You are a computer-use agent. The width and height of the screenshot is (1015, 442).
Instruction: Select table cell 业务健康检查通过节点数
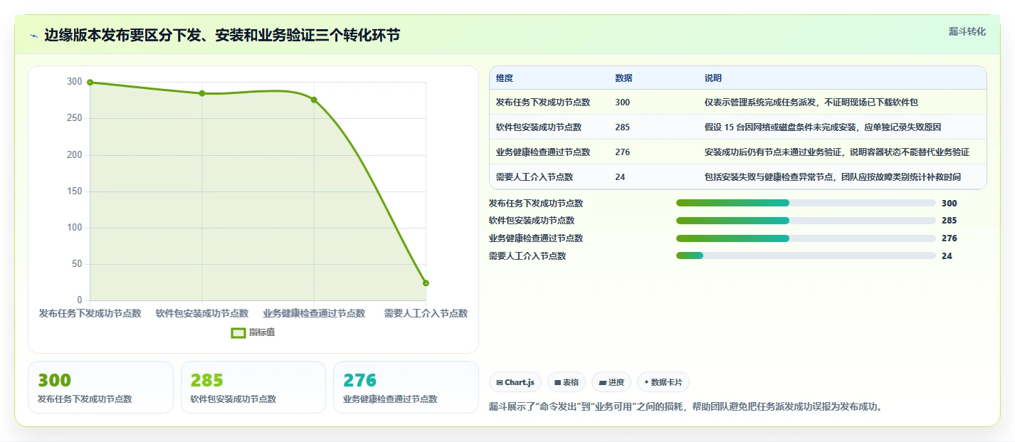click(x=543, y=152)
